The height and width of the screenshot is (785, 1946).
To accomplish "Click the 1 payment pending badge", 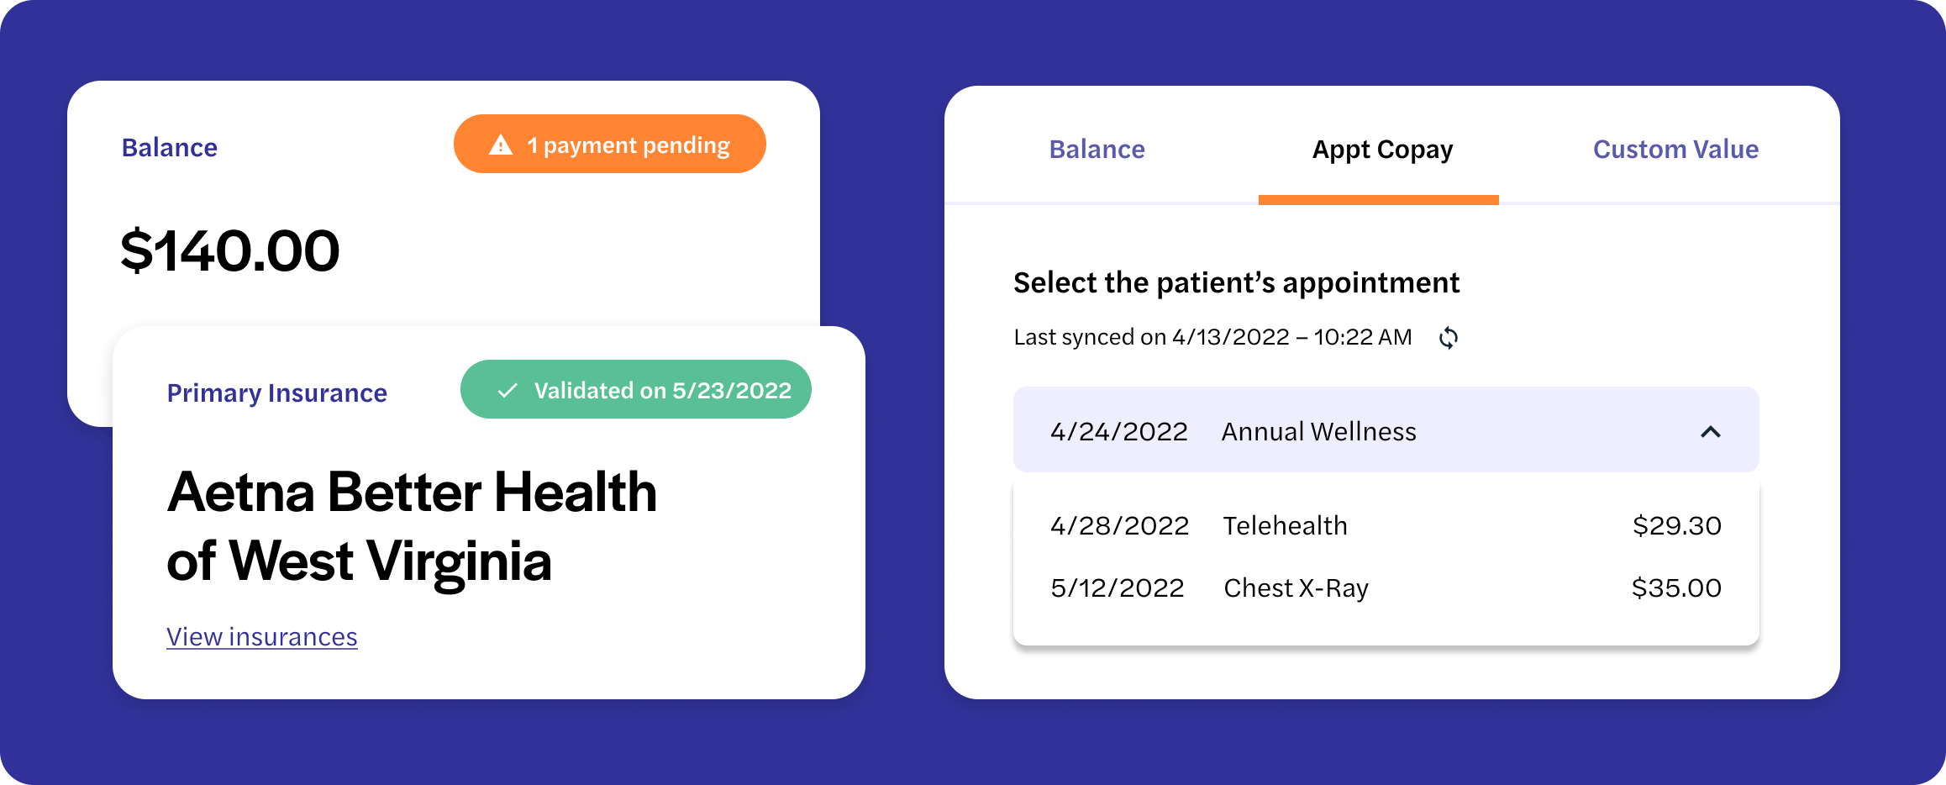I will (x=610, y=144).
